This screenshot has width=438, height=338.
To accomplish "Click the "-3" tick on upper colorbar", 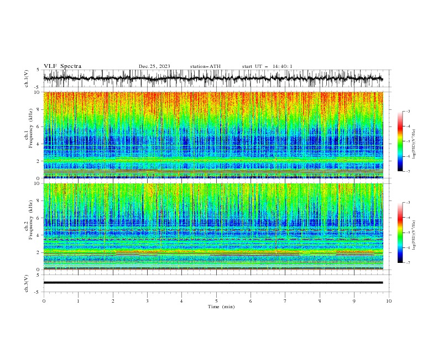I will 408,111.
